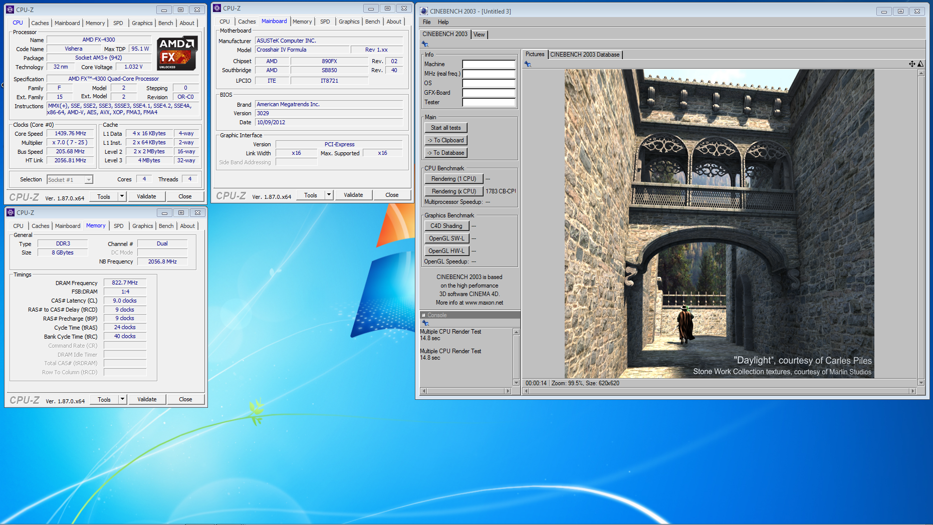Click the Core Speed value 1439.76 MHz
Viewport: 933px width, 525px height.
click(70, 134)
